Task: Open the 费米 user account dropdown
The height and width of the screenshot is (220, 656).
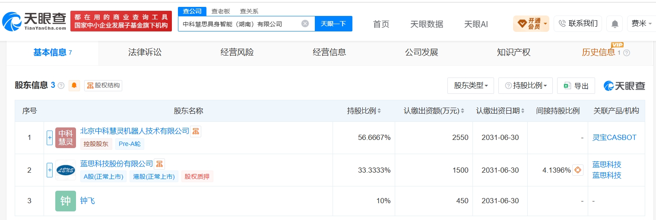Action: (x=641, y=24)
